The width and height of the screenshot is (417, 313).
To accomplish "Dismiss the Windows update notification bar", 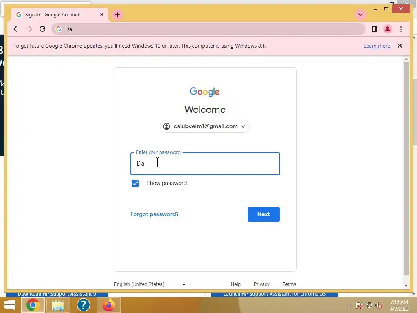I will tap(400, 46).
